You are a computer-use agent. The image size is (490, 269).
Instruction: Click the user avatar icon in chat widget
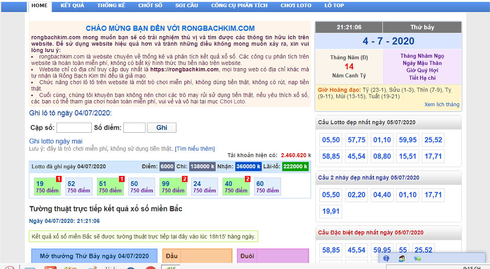coord(402,258)
